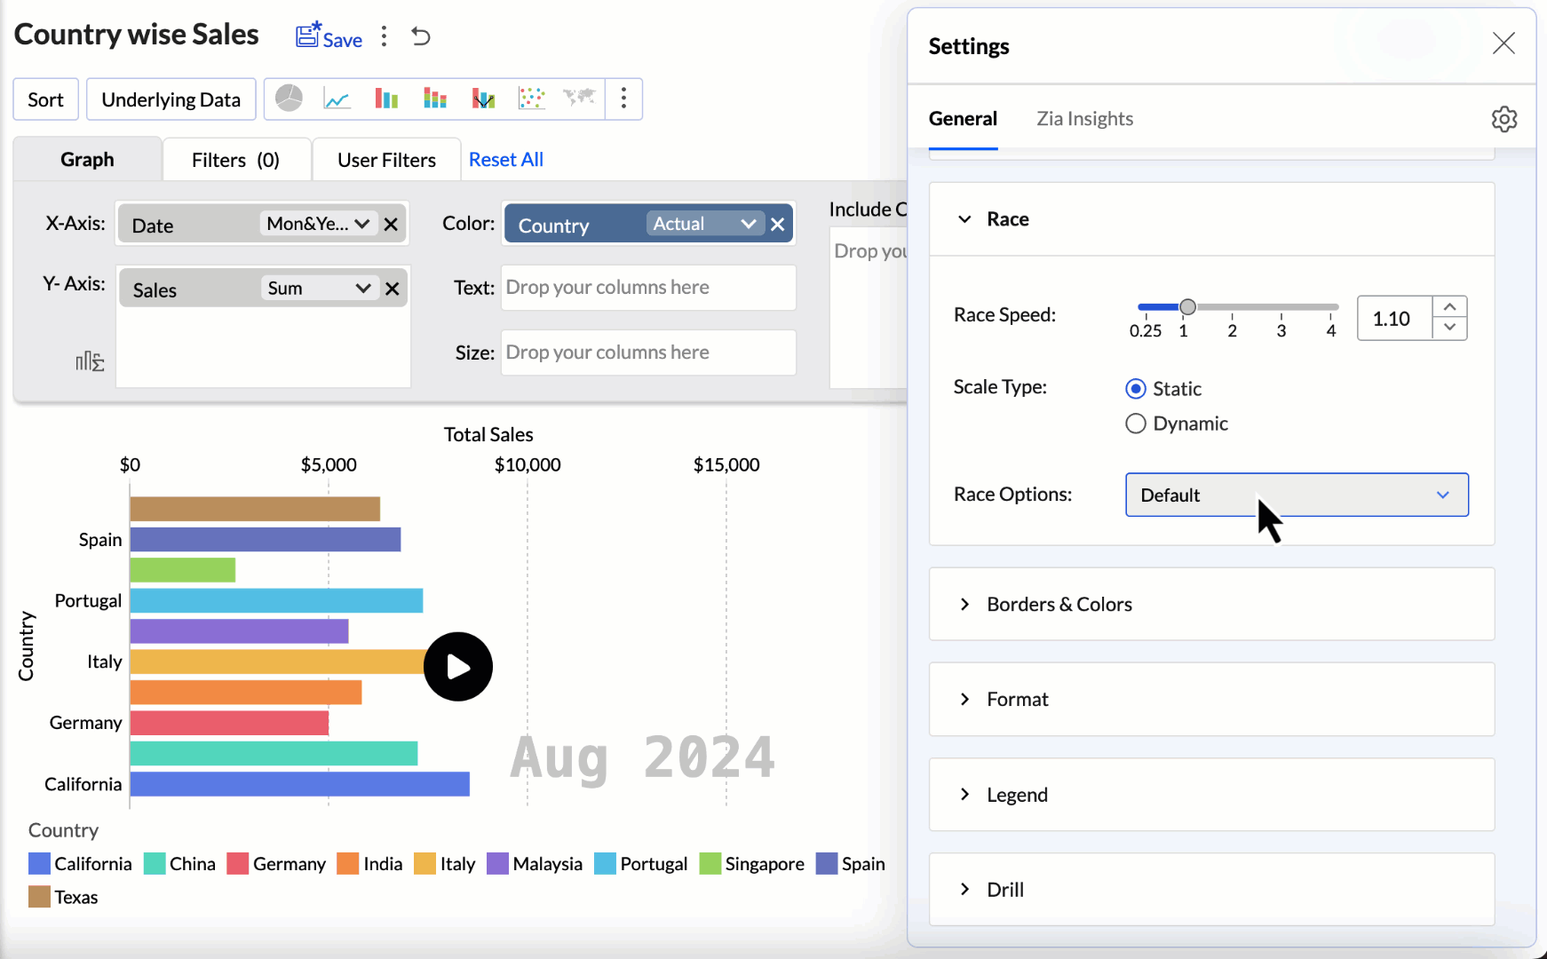The image size is (1547, 959).
Task: Open the Settings gear in the panel
Action: (1505, 118)
